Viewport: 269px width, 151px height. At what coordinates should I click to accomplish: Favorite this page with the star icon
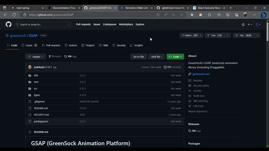tap(182, 15)
